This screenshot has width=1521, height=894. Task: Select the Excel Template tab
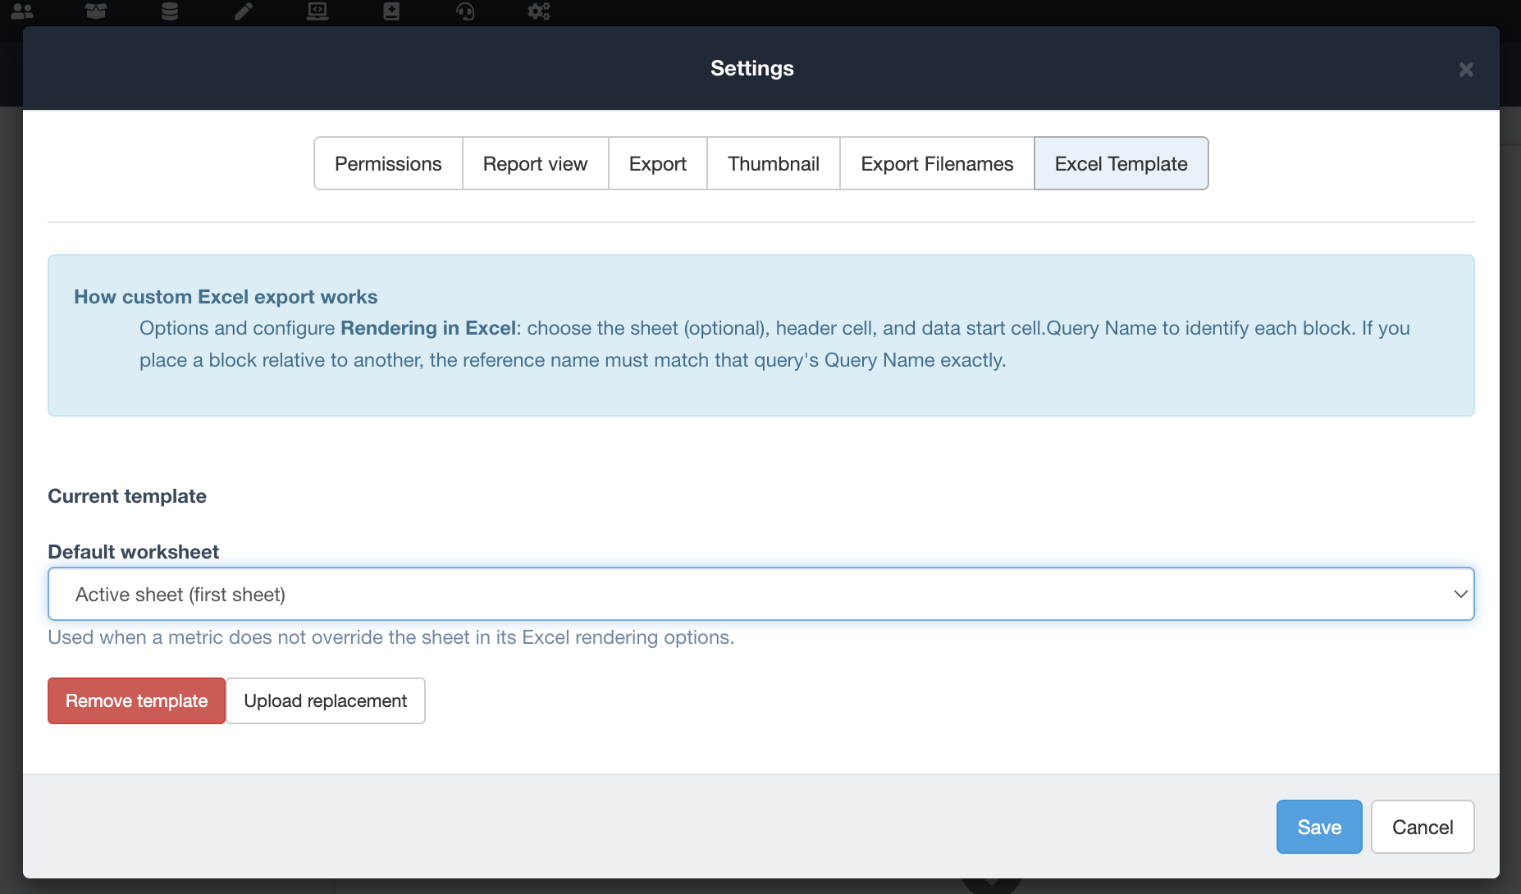point(1121,163)
